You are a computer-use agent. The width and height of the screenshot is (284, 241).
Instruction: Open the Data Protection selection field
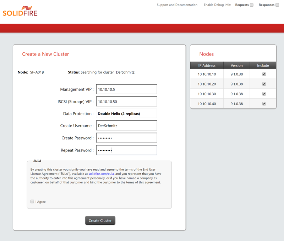pyautogui.click(x=126, y=113)
